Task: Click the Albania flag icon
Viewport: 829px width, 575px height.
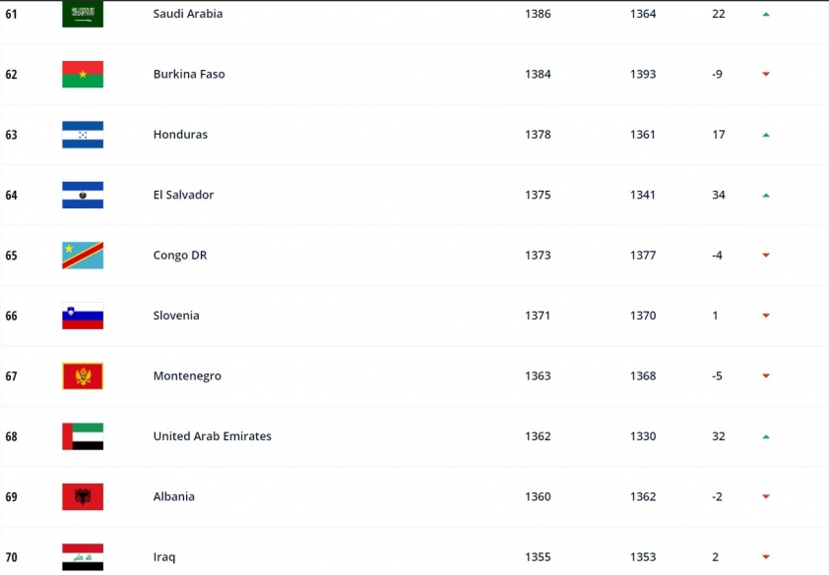Action: (x=83, y=496)
